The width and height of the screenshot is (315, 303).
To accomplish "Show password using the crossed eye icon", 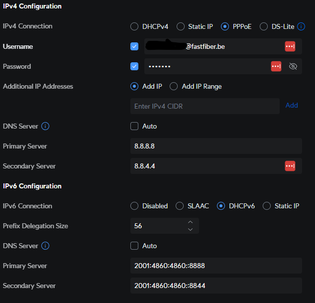I will point(293,66).
